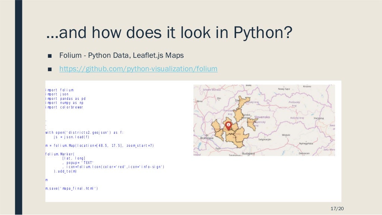
Task: Click the 'import numpy as np' line
Action: (x=65, y=103)
